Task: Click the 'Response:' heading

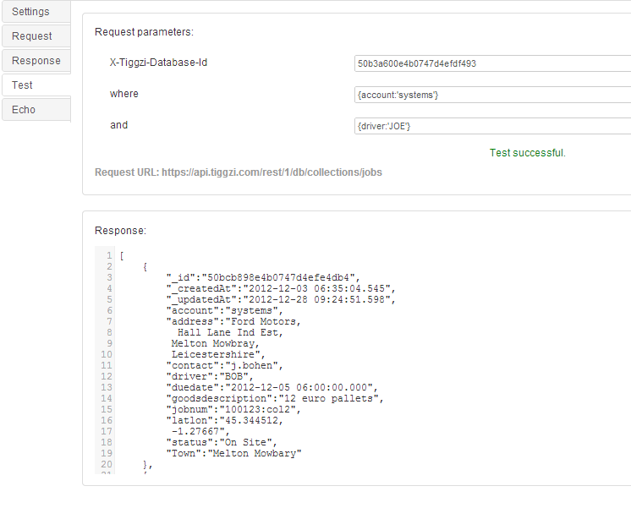Action: point(120,230)
